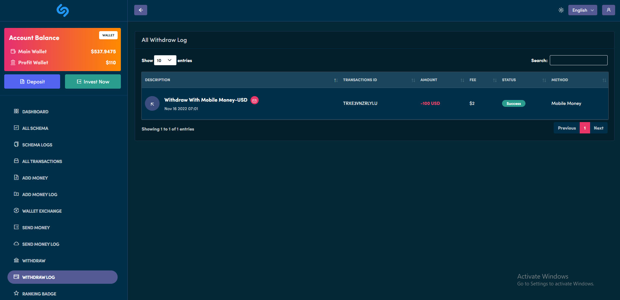Open Dashboard from sidebar menu

[x=35, y=112]
